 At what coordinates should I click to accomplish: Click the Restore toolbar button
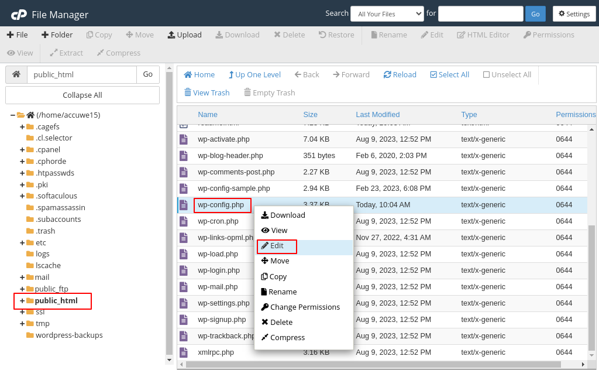click(336, 35)
